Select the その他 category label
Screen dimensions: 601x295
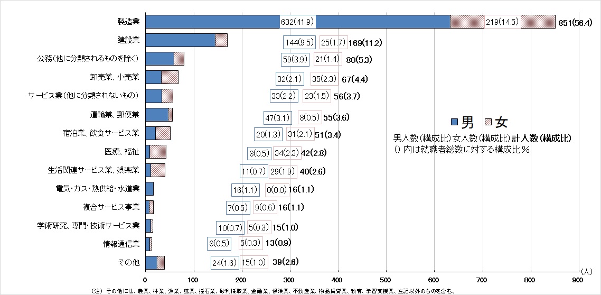[129, 262]
